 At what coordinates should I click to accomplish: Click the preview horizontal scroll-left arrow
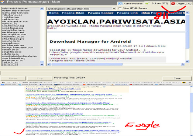(49, 64)
